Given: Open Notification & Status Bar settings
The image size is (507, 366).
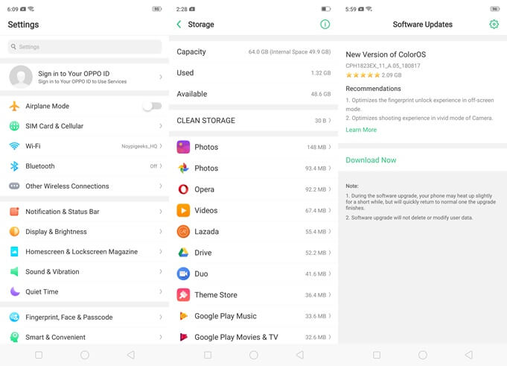Looking at the screenshot, I should [x=85, y=211].
